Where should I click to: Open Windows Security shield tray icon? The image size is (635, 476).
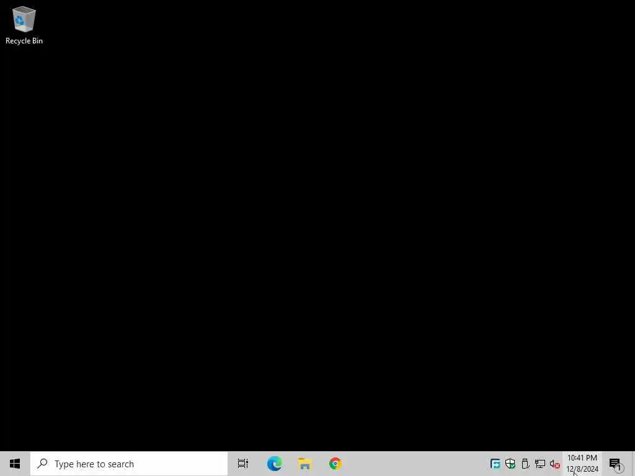coord(510,464)
